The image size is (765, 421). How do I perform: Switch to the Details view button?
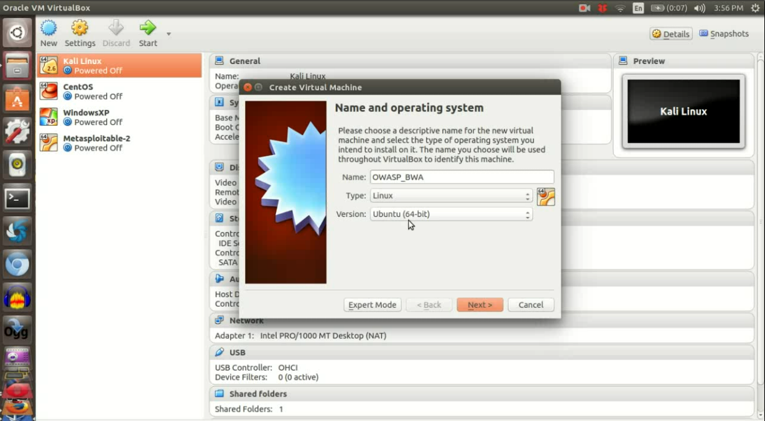671,34
